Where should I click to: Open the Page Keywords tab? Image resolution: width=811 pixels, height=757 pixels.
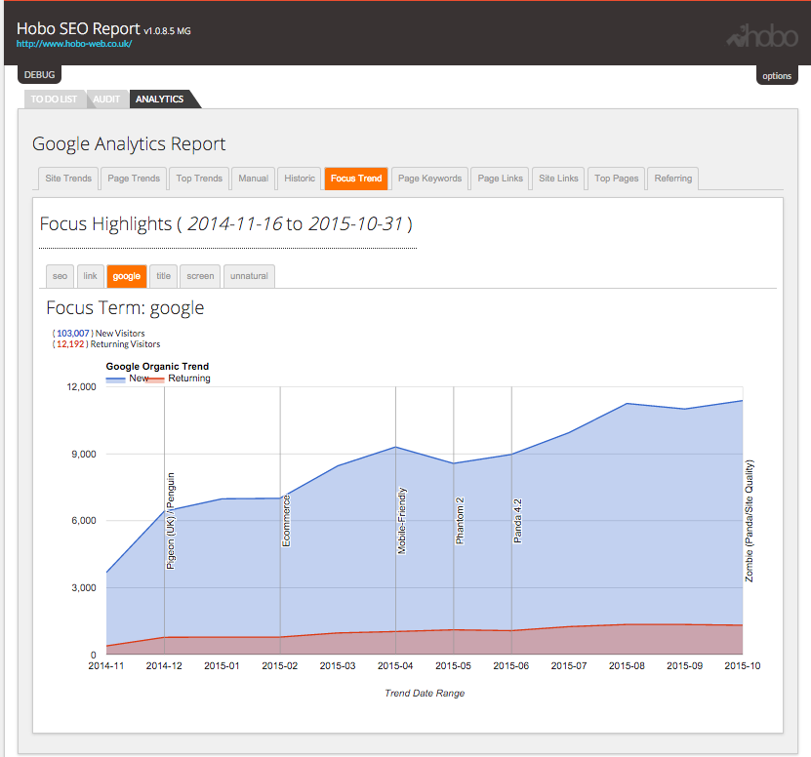tap(429, 179)
